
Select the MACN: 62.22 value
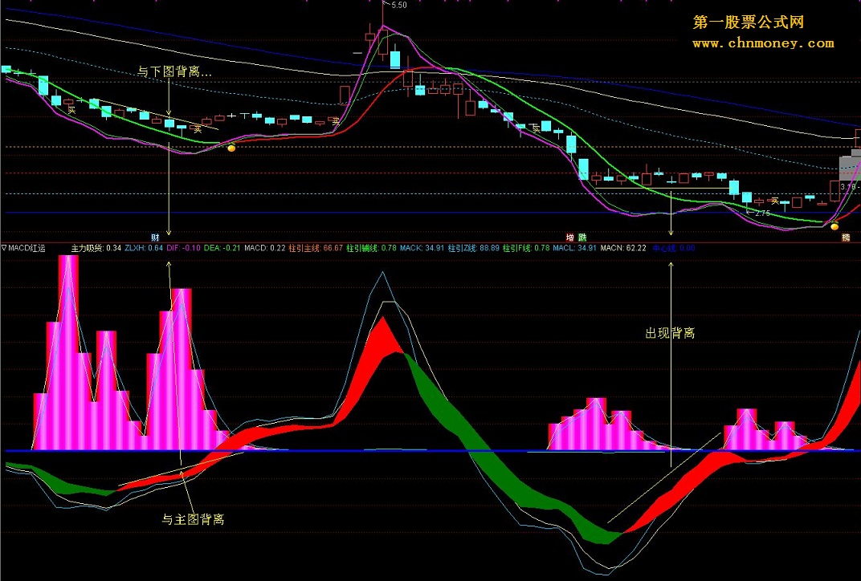pyautogui.click(x=623, y=248)
